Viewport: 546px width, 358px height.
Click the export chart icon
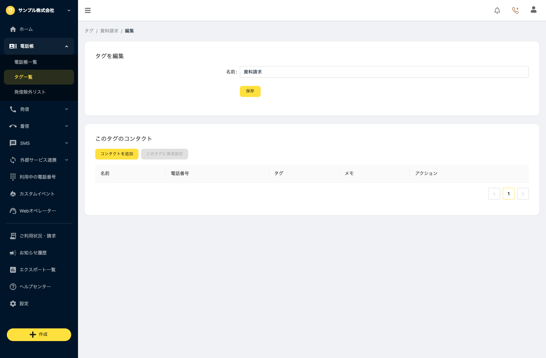tap(13, 270)
